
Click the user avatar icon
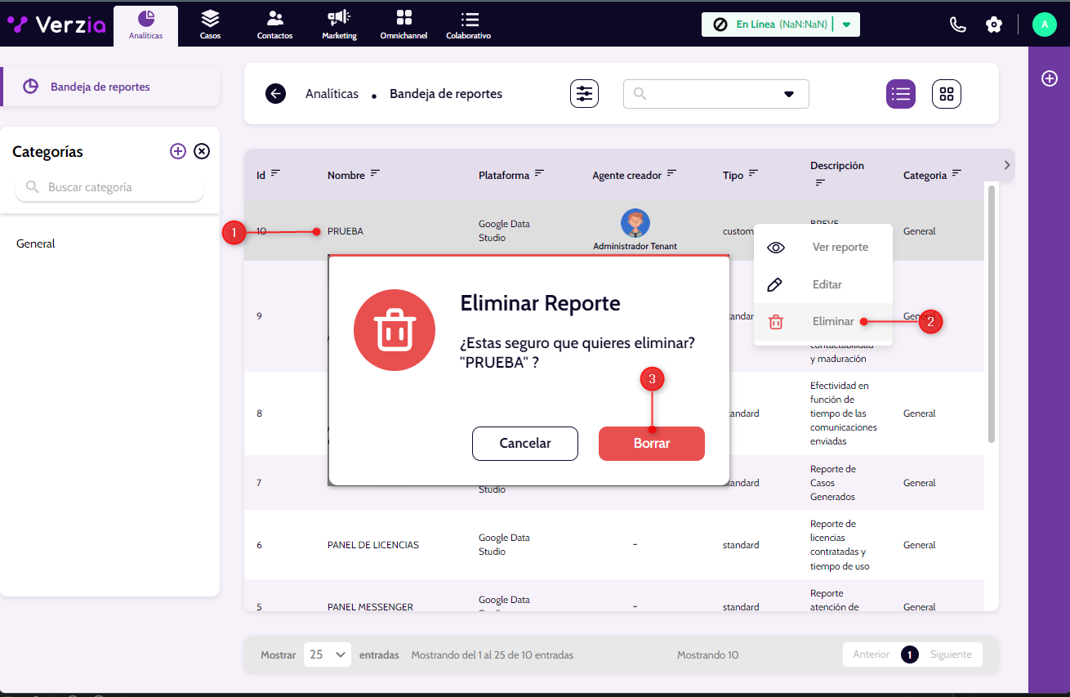[x=1044, y=25]
